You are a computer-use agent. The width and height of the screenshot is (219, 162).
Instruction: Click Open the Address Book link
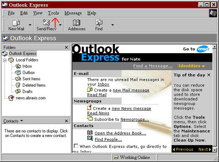click(x=120, y=133)
